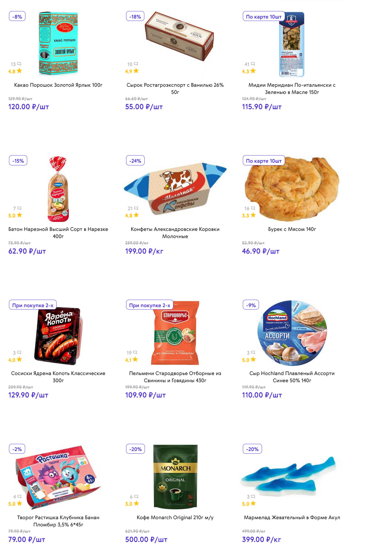Open the Золотой Ярлык cocoa powder image
Image resolution: width=365 pixels, height=550 pixels.
pyautogui.click(x=58, y=44)
